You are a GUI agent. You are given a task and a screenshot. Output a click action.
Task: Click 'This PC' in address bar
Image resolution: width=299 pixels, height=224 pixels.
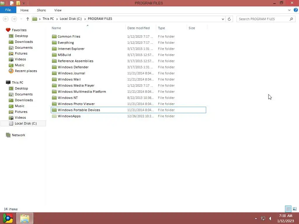pos(48,19)
